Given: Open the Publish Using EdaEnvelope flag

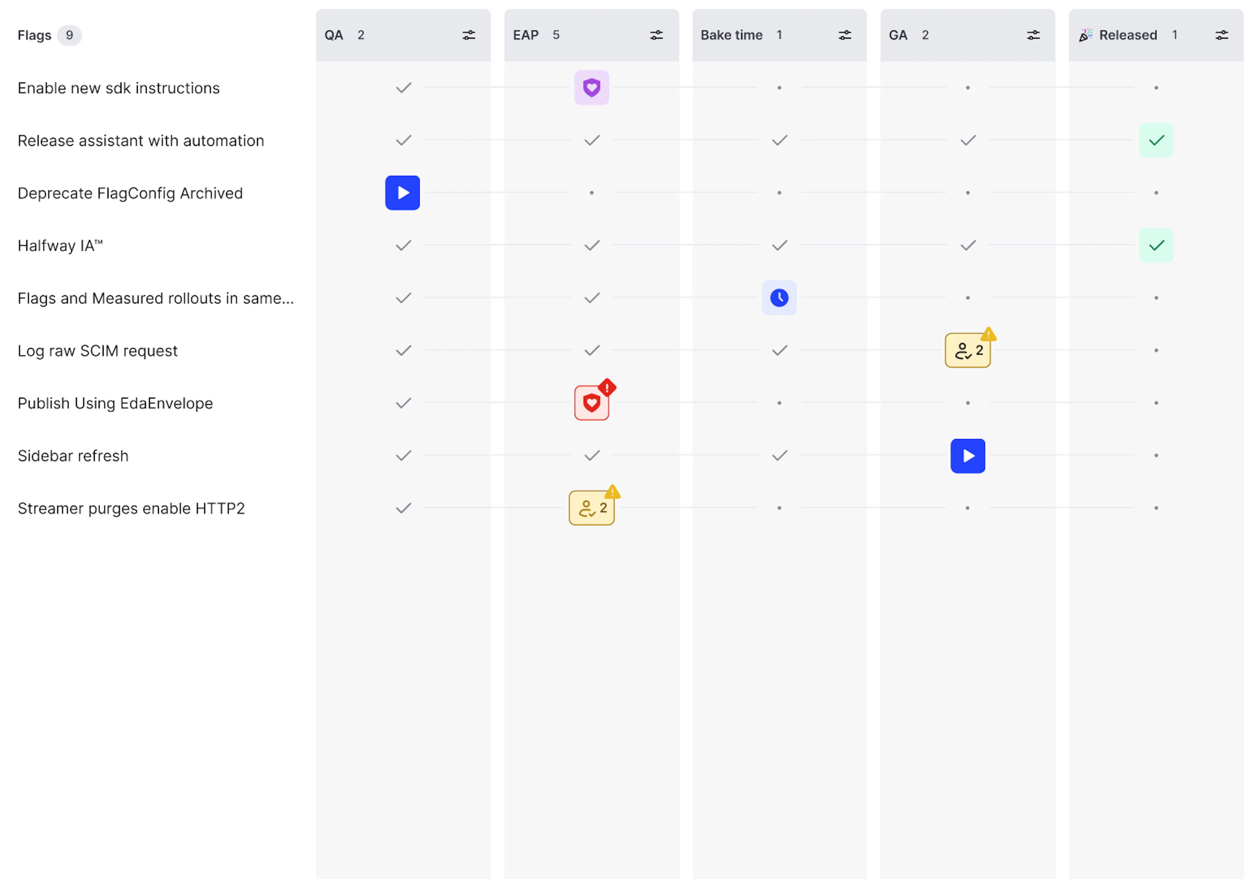Looking at the screenshot, I should tap(115, 403).
